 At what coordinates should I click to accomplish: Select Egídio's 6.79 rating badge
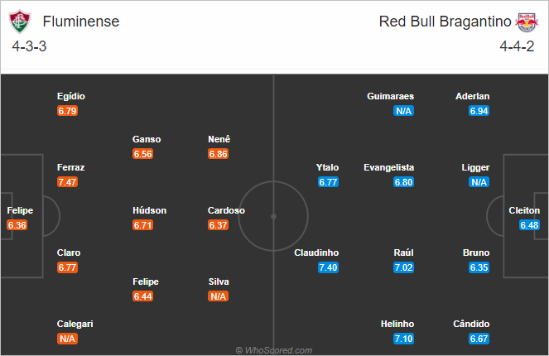pos(67,111)
